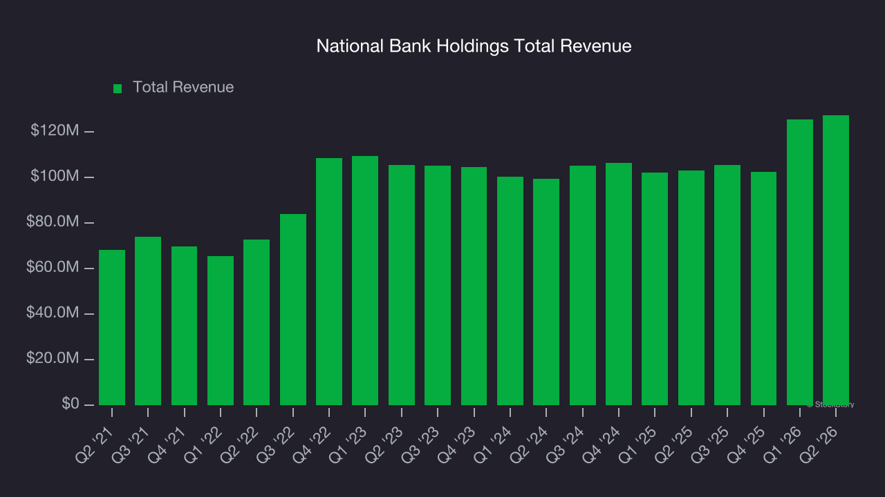Click the $20.0M y-axis label
The image size is (885, 497).
click(53, 359)
